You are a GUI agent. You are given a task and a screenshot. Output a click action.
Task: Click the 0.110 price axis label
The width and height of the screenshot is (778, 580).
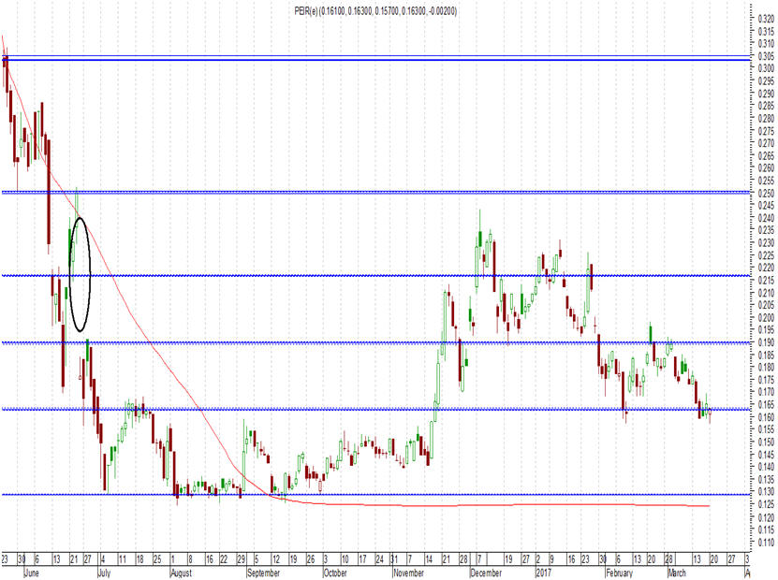tap(766, 543)
